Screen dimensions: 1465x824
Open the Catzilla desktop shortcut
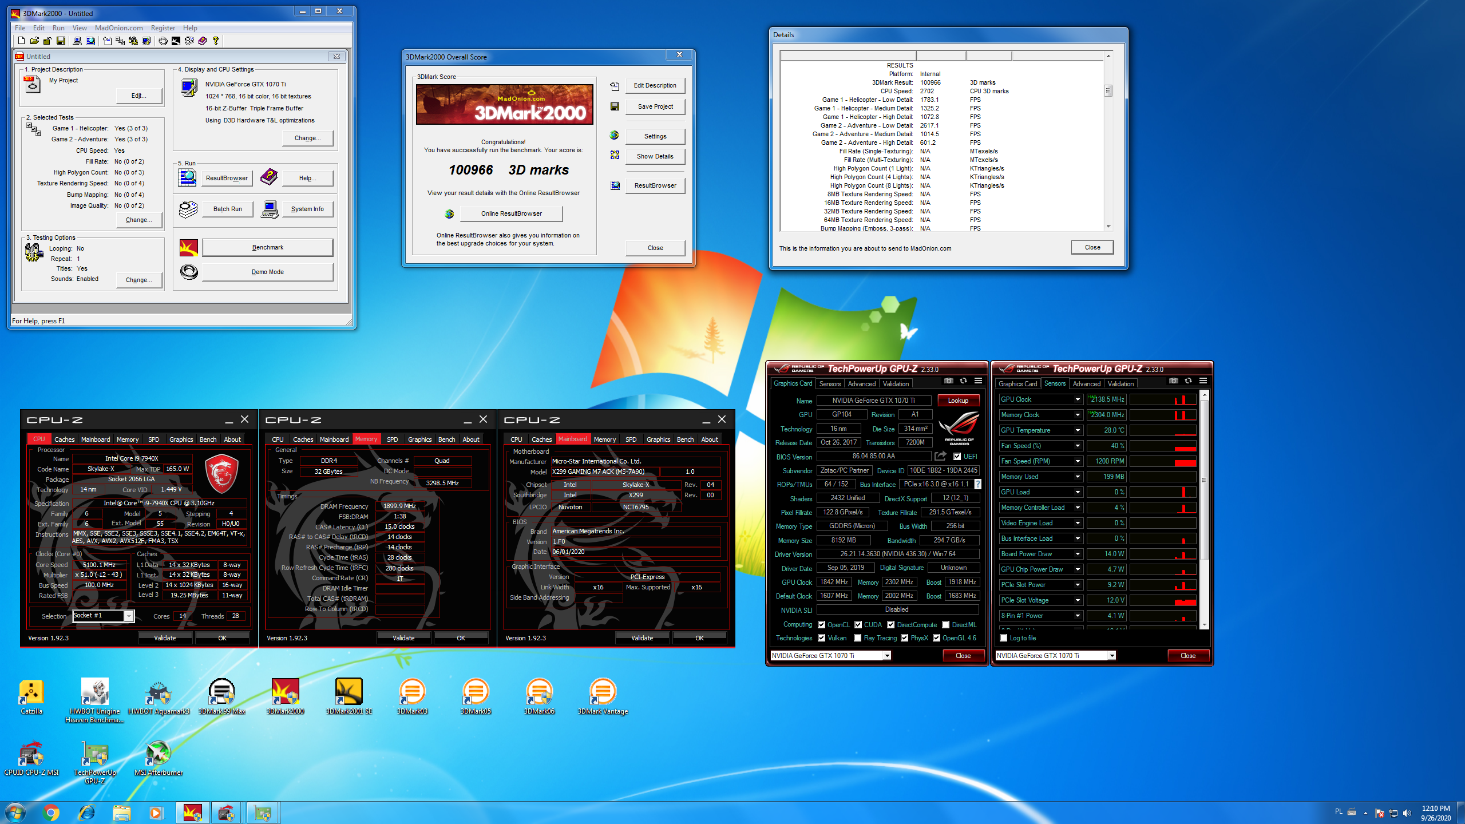[x=31, y=697]
